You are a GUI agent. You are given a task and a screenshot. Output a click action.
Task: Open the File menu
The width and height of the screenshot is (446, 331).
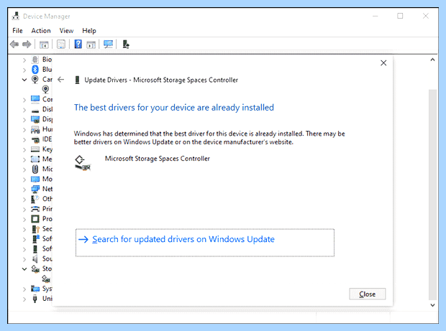[x=17, y=31]
